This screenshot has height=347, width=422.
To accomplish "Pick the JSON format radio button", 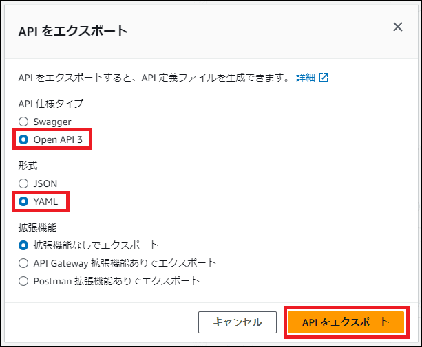I will click(x=23, y=183).
